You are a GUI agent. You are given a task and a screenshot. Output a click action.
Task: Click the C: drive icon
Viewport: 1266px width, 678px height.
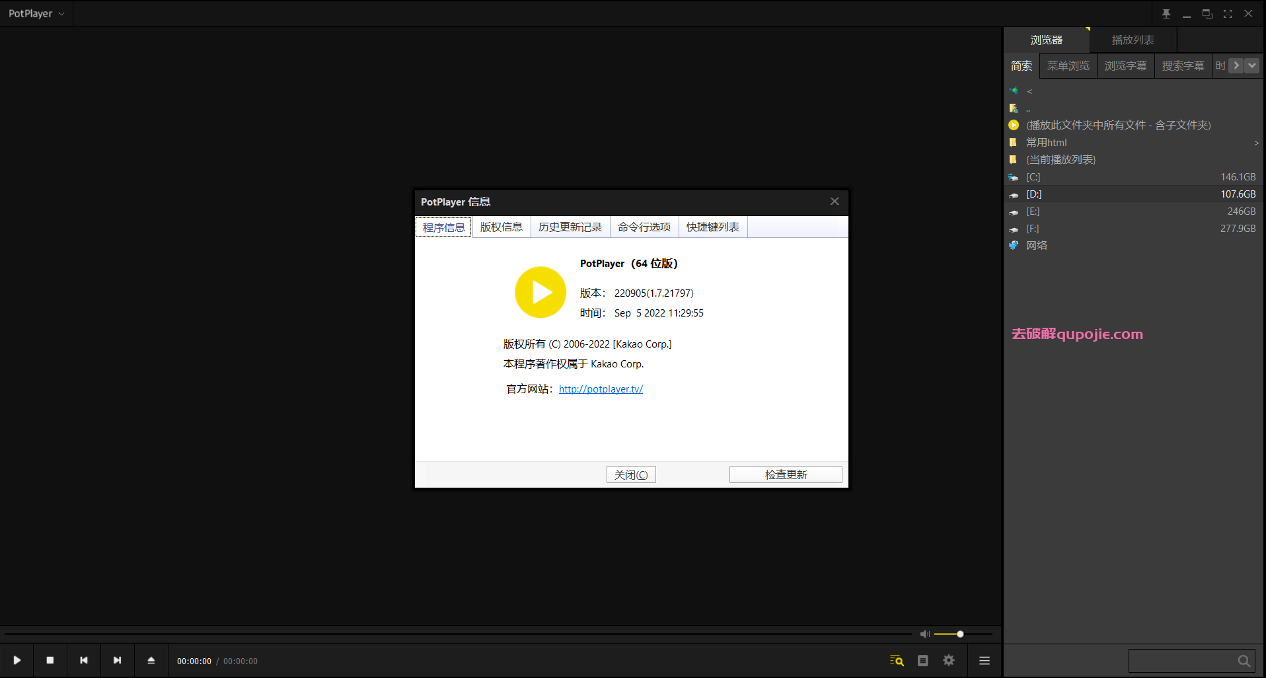[x=1014, y=177]
